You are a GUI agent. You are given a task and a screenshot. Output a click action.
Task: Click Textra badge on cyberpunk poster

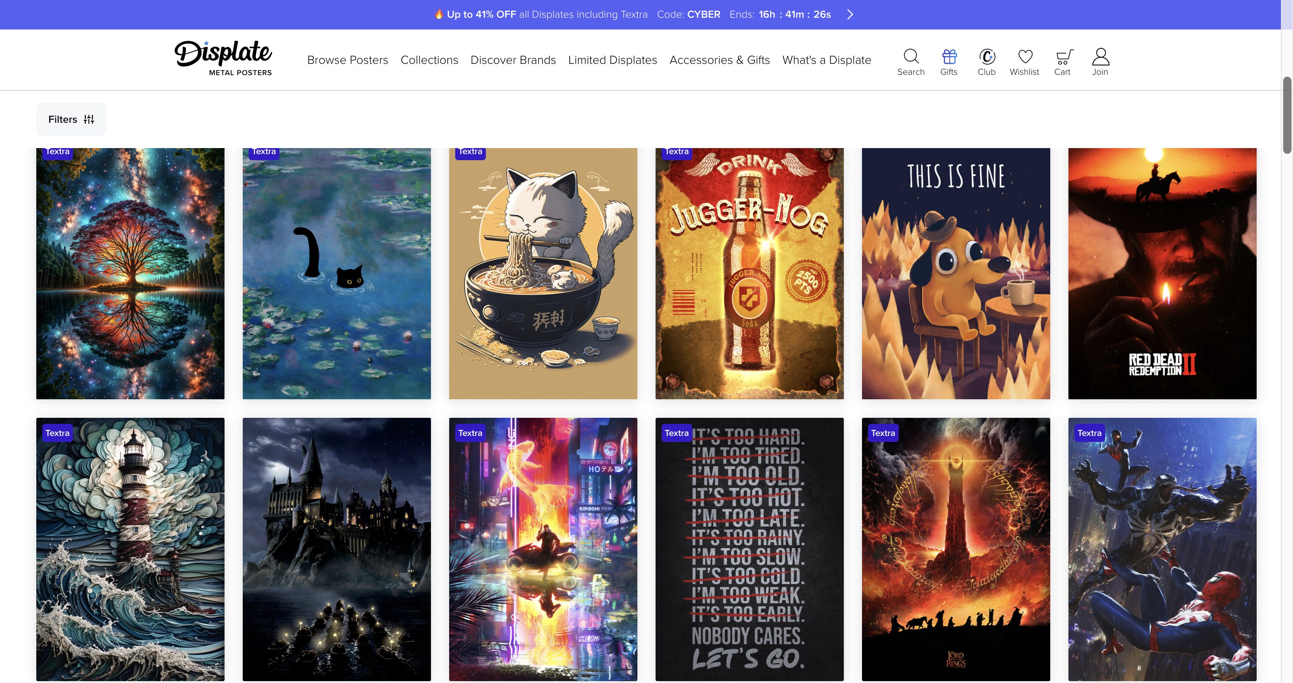tap(470, 433)
